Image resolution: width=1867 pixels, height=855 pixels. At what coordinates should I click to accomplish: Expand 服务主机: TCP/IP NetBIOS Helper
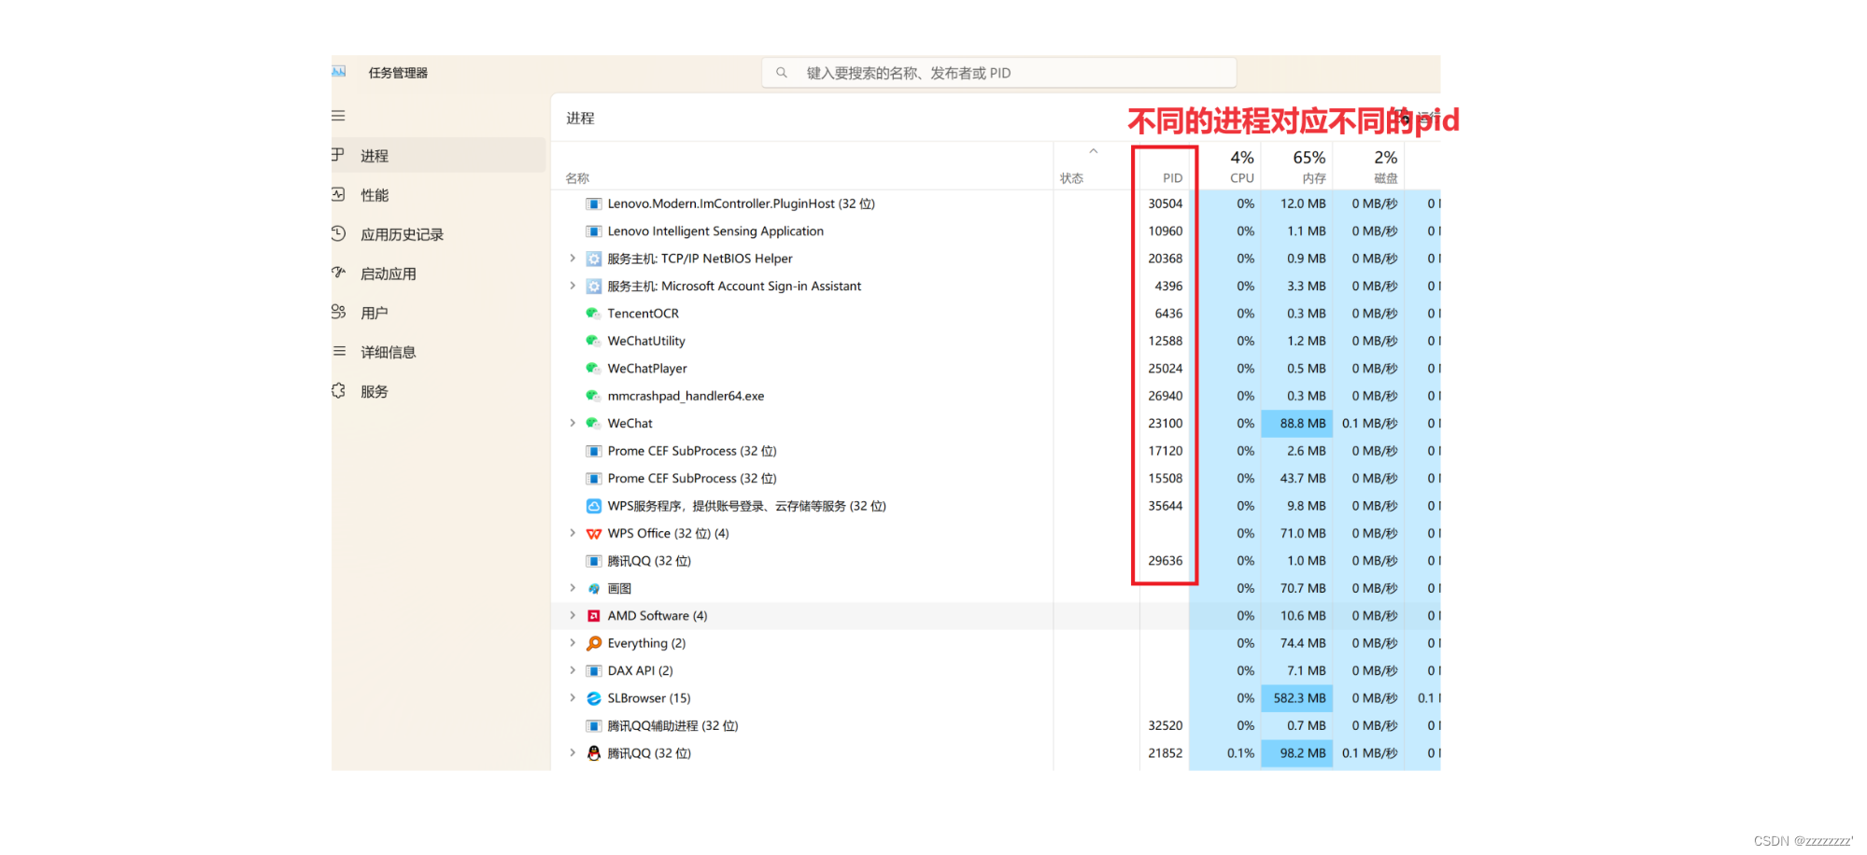coord(573,259)
